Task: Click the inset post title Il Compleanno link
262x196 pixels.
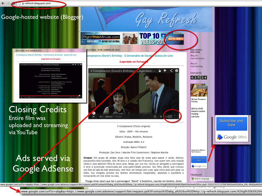Action: pyautogui.click(x=46, y=55)
